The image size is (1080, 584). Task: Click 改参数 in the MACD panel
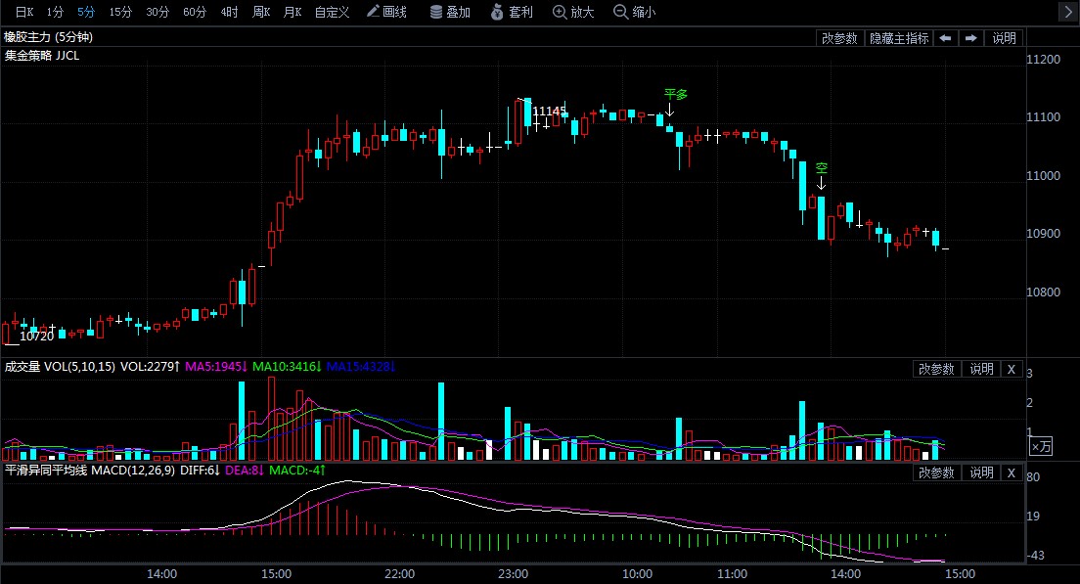pos(936,472)
